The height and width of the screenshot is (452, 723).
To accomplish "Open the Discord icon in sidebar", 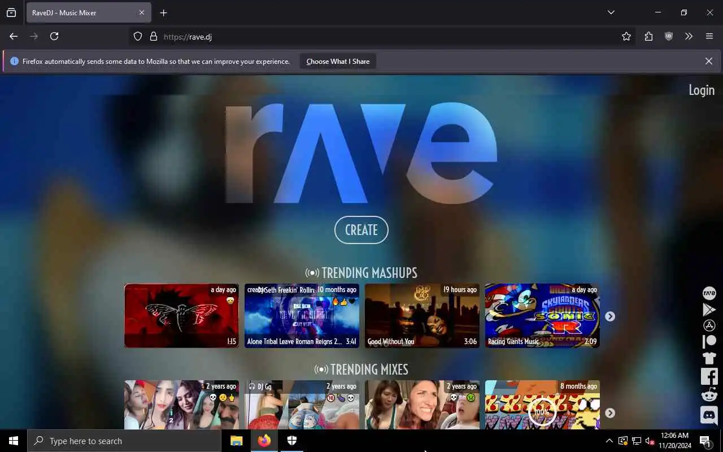I will [x=709, y=415].
